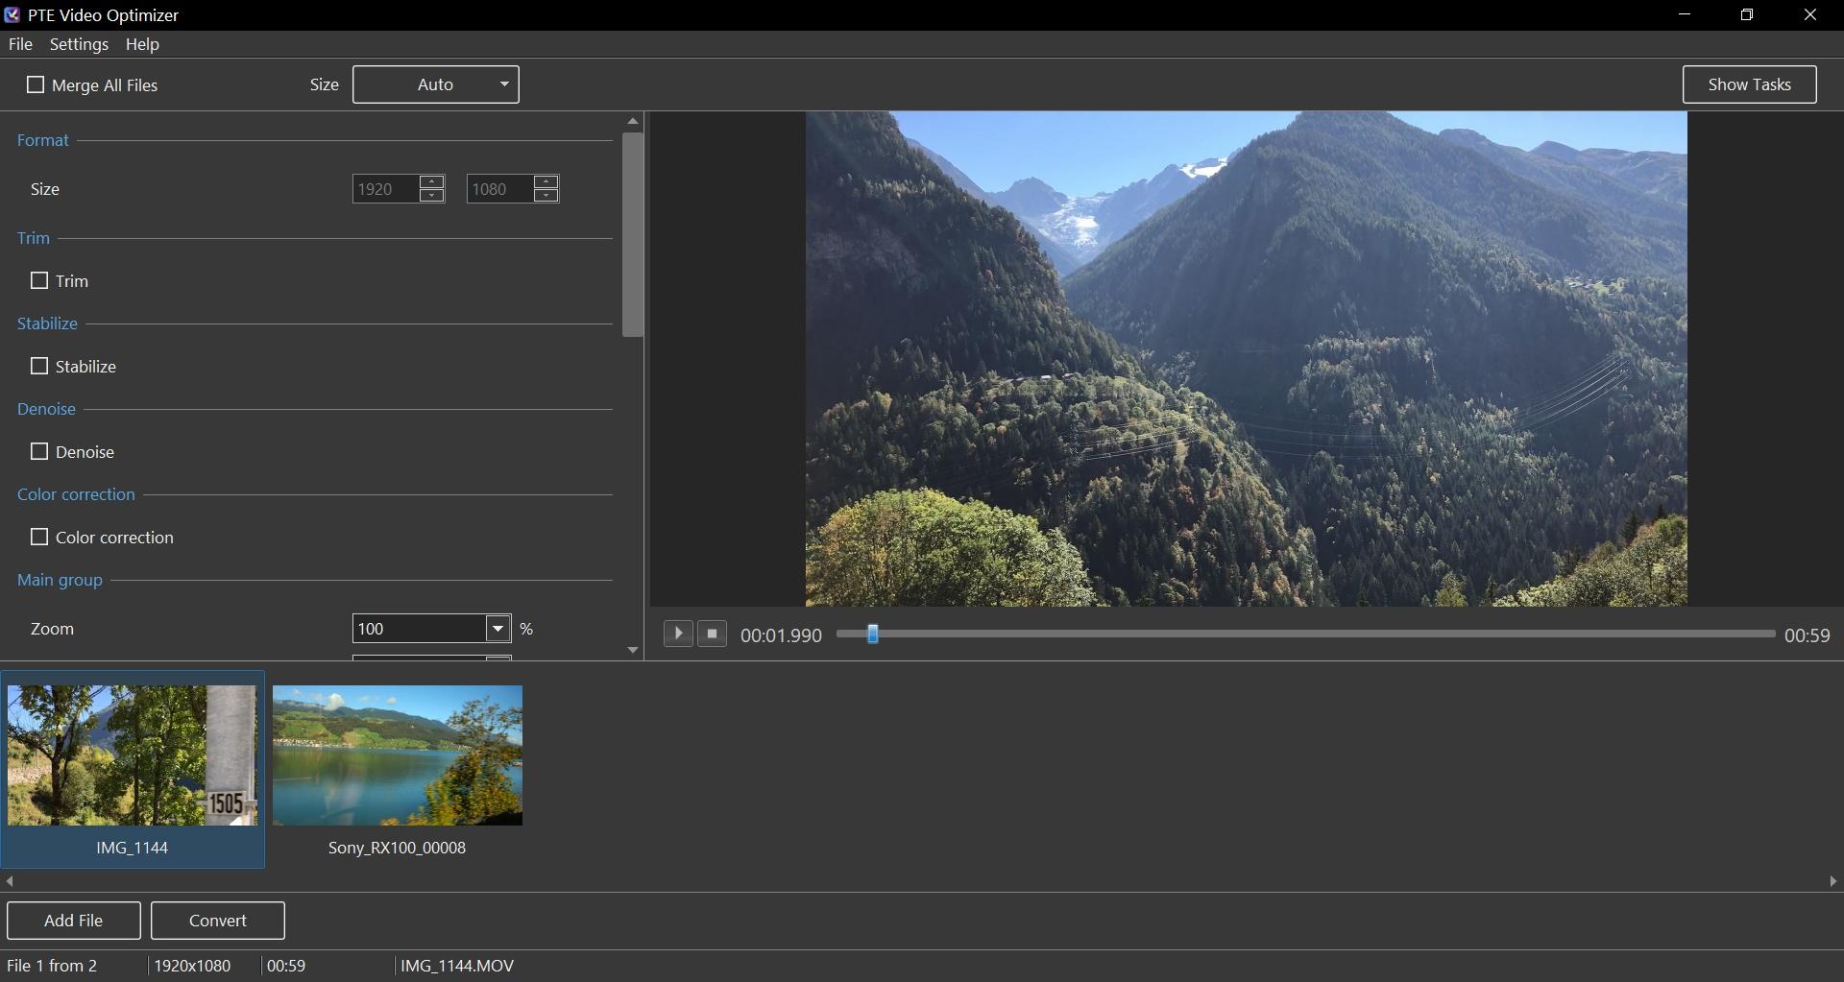Open the File menu
Screen dimensions: 1844x982
point(20,44)
